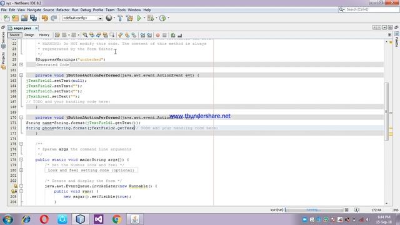Click the Profile Project clock icon
400x225 pixels.
pos(162,18)
